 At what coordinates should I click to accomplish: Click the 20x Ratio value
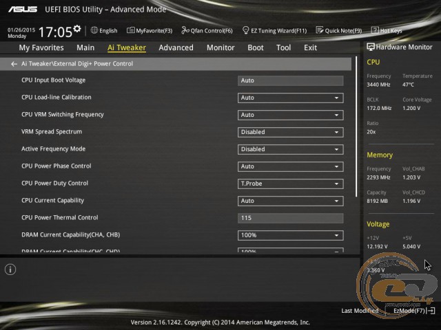(371, 132)
